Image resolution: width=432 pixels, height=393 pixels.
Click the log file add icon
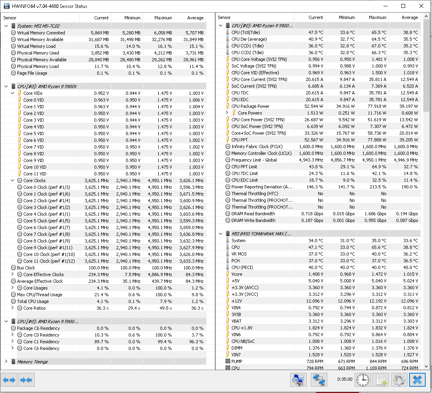coord(381,380)
